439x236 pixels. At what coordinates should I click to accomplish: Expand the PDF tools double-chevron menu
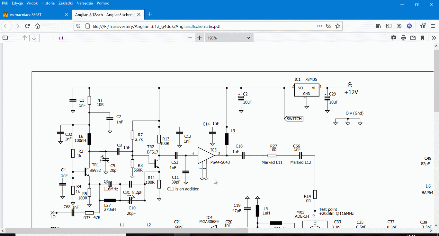tap(434, 38)
